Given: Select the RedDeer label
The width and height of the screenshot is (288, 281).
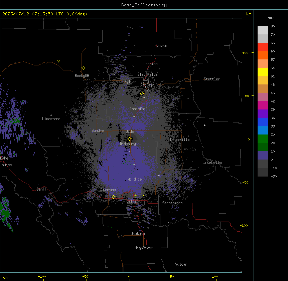Looking at the screenshot, I should point(147,85).
